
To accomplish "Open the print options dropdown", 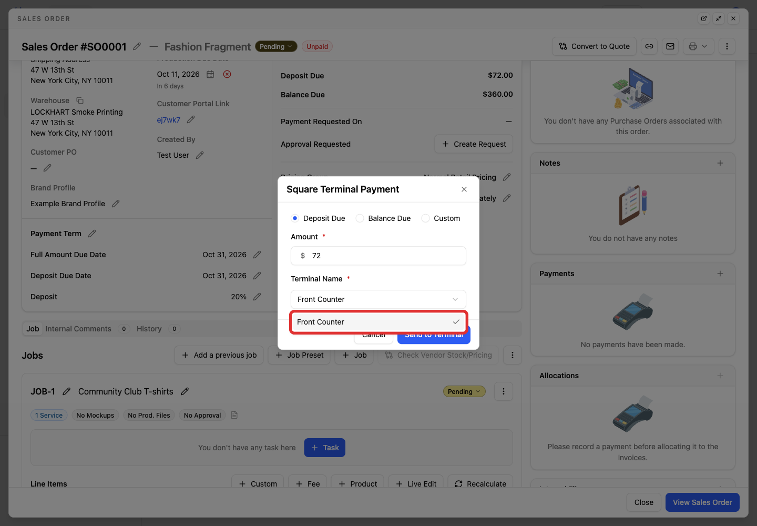I will point(699,46).
